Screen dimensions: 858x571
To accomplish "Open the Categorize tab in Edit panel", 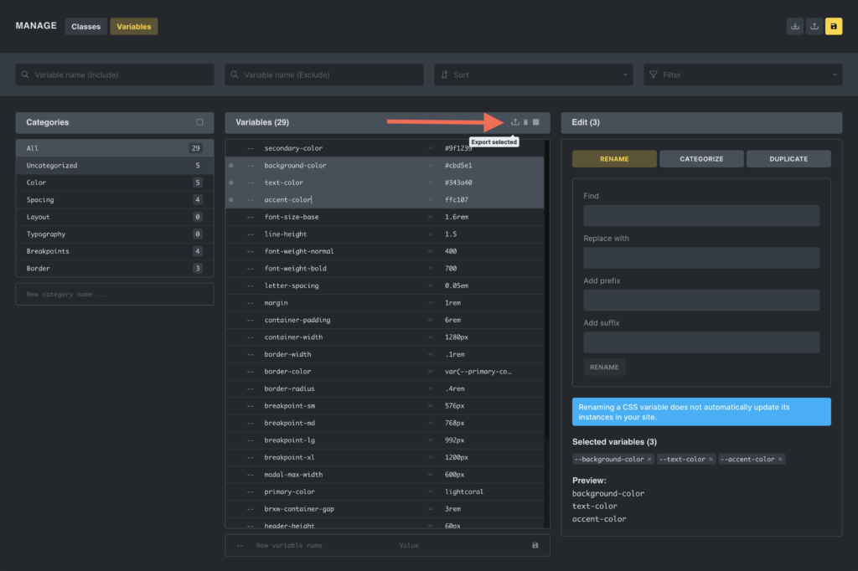I will click(x=701, y=158).
